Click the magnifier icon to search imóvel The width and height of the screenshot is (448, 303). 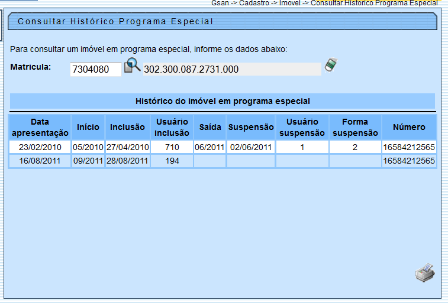pyautogui.click(x=131, y=66)
